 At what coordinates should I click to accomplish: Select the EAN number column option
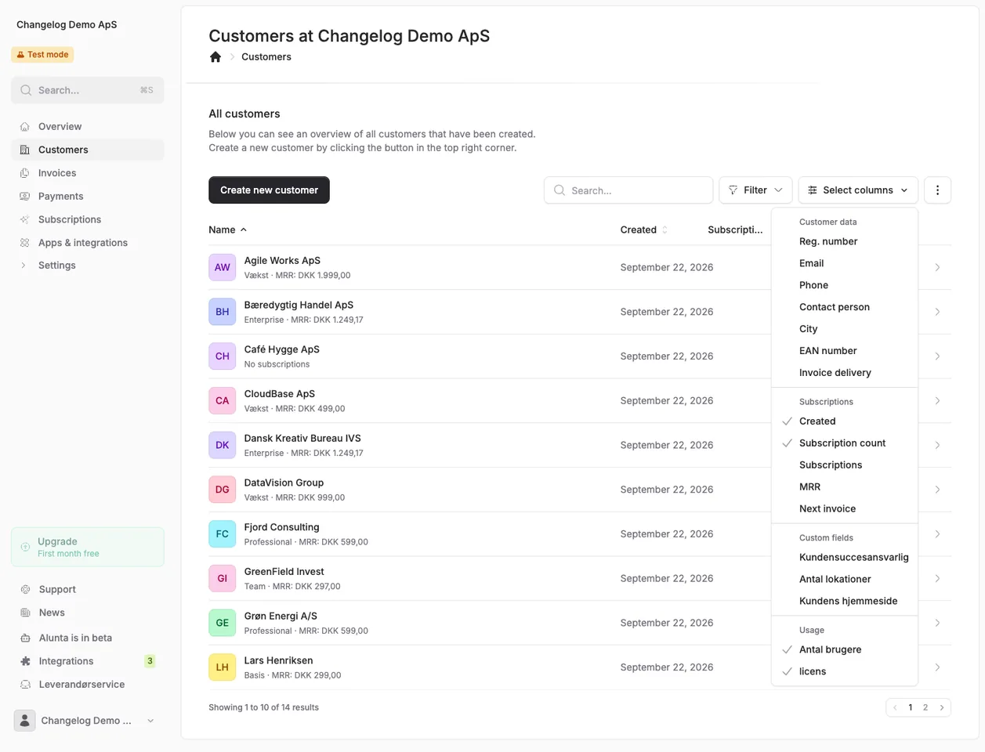(844, 351)
